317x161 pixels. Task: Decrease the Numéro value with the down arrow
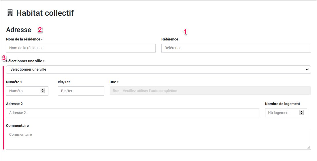point(43,92)
